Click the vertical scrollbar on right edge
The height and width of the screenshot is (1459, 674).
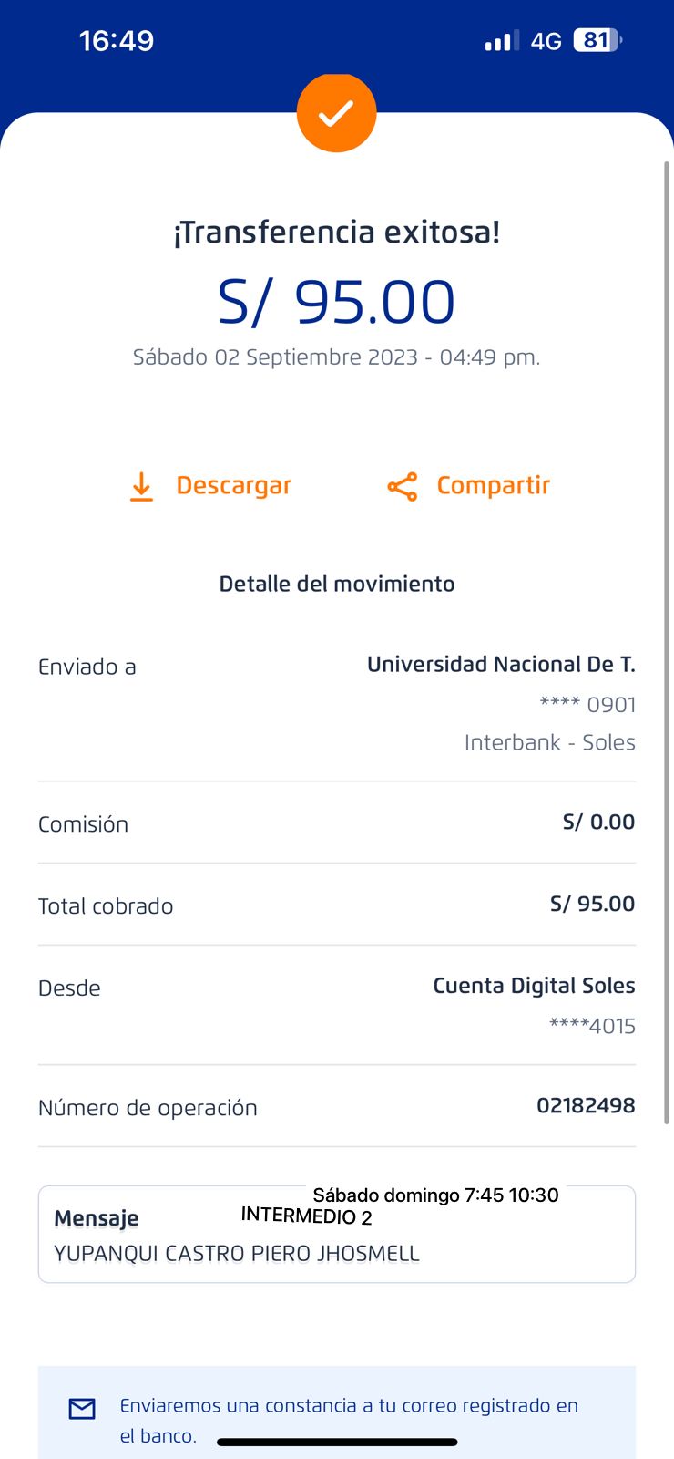point(667,638)
